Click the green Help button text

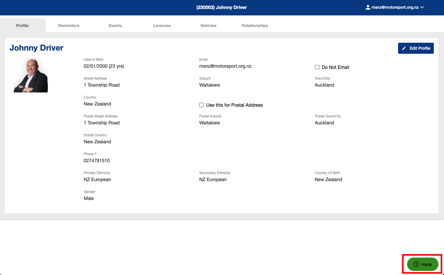click(x=427, y=264)
